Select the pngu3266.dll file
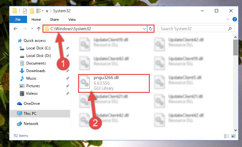The image size is (242, 147). tap(114, 83)
